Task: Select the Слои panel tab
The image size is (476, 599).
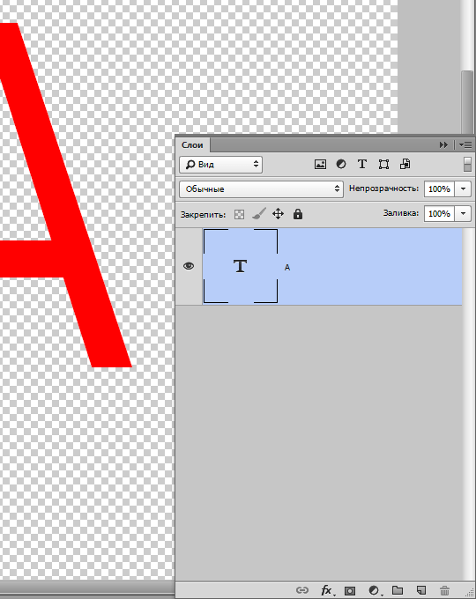Action: [192, 145]
